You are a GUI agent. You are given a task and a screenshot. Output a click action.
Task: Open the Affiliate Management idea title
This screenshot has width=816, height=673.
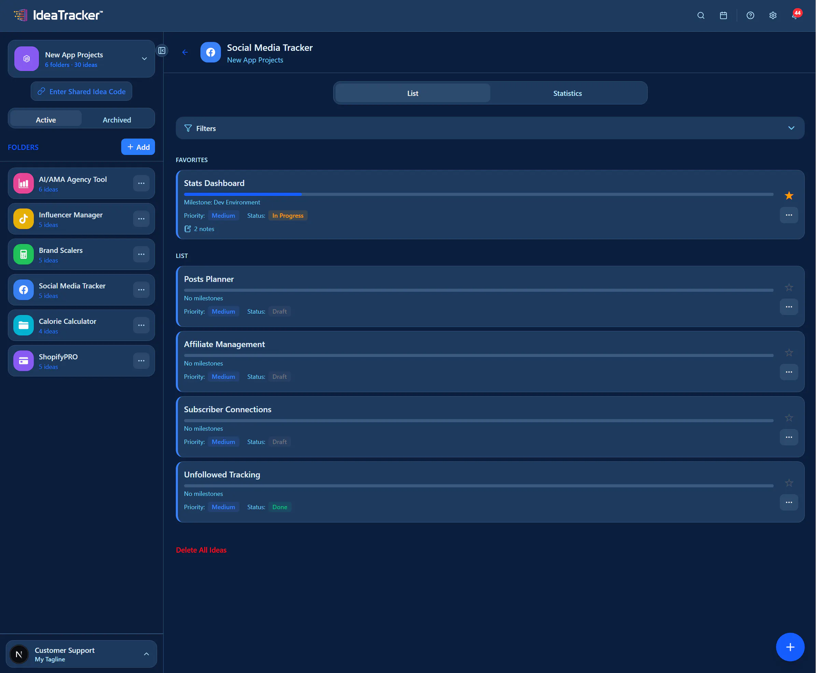(x=224, y=344)
